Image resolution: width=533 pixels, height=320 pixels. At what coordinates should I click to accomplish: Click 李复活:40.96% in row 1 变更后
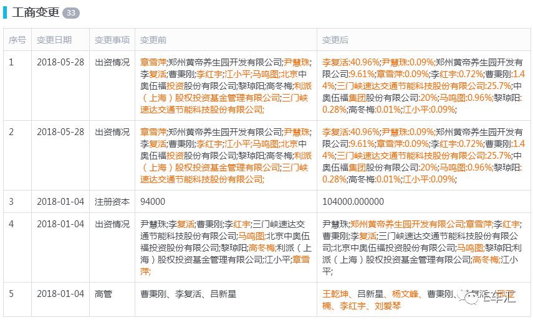click(x=351, y=62)
